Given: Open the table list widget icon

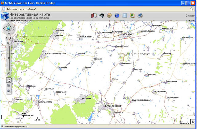Looking at the screenshot, I should pyautogui.click(x=125, y=15).
